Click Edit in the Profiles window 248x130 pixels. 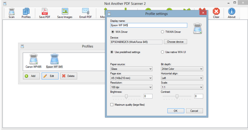click(x=50, y=76)
